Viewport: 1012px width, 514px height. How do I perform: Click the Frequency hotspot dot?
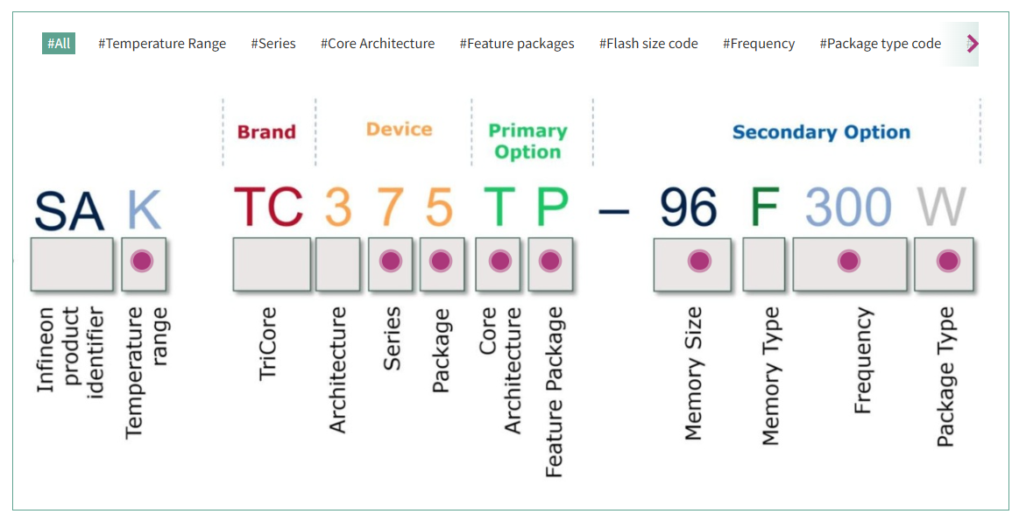pos(848,261)
